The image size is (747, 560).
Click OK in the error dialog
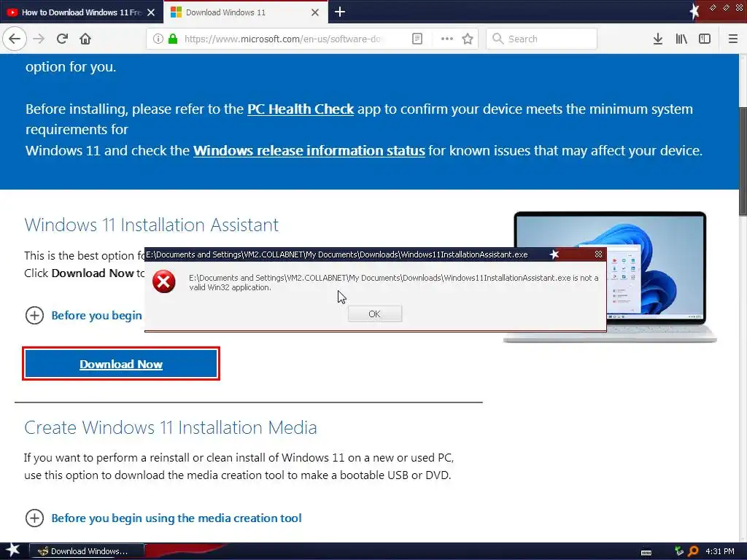click(x=374, y=314)
